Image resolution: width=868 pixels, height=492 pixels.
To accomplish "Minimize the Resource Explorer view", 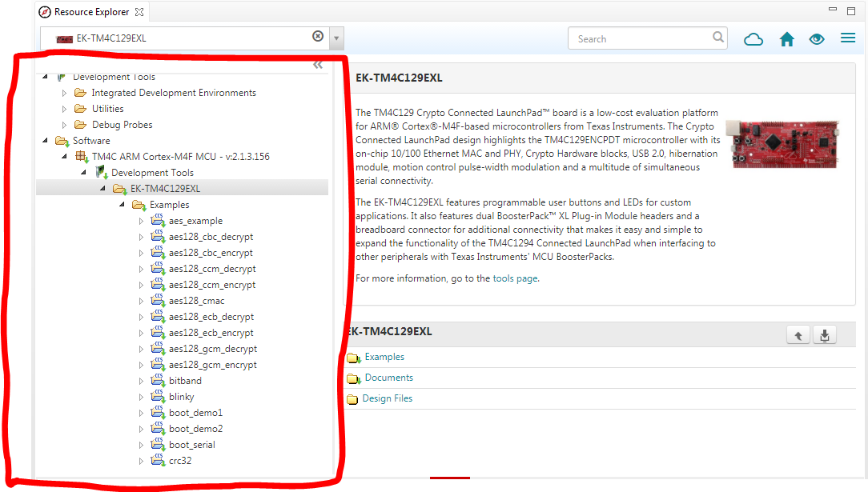I will (x=833, y=9).
